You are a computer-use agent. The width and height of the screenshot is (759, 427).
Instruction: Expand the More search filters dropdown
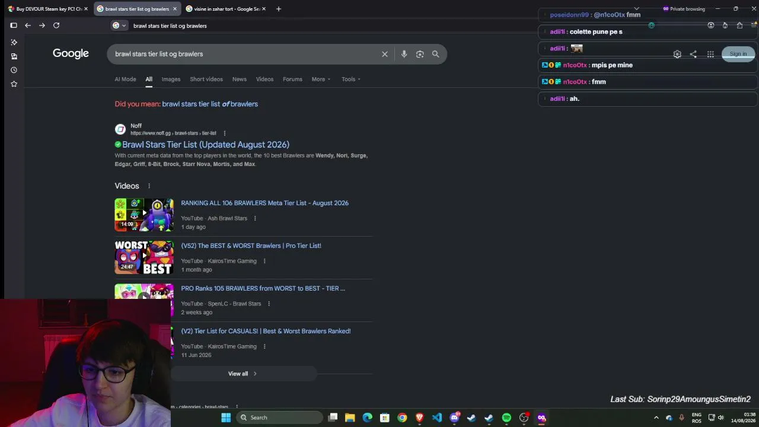click(321, 79)
